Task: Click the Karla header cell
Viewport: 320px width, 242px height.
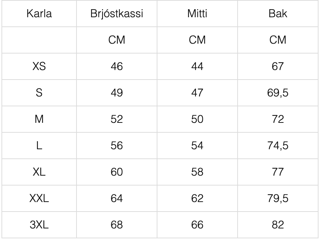Action: pyautogui.click(x=39, y=14)
